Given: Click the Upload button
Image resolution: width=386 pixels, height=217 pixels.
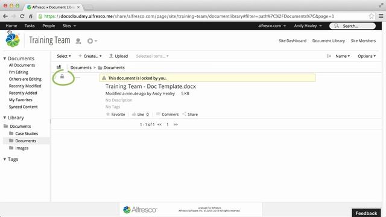Looking at the screenshot, I should pos(118,56).
